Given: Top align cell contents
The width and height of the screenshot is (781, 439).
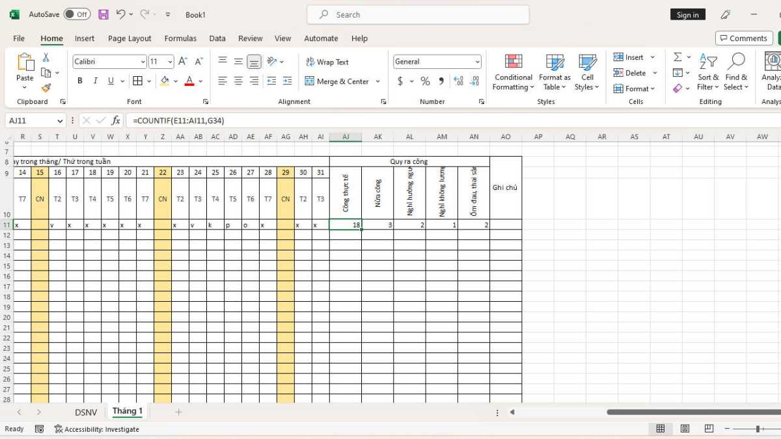Looking at the screenshot, I should 223,62.
